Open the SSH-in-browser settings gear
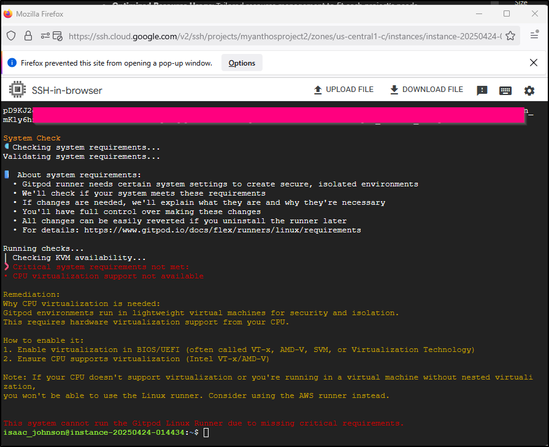 pos(529,90)
